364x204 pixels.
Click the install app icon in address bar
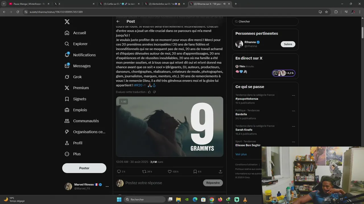(x=320, y=12)
